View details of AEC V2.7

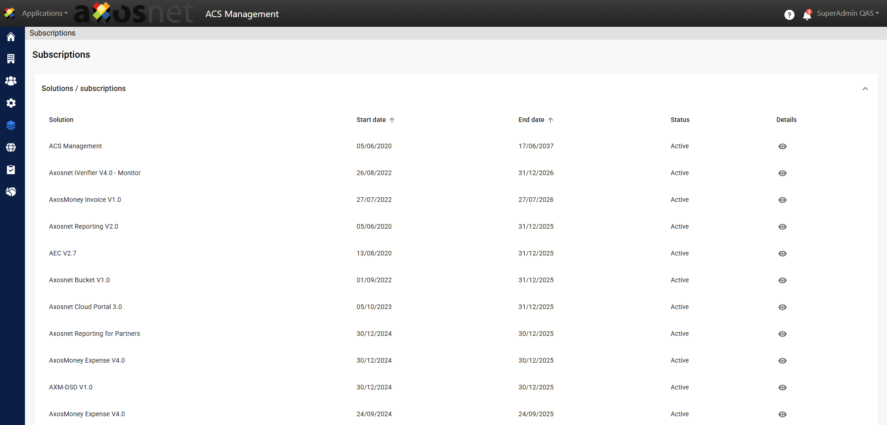783,254
